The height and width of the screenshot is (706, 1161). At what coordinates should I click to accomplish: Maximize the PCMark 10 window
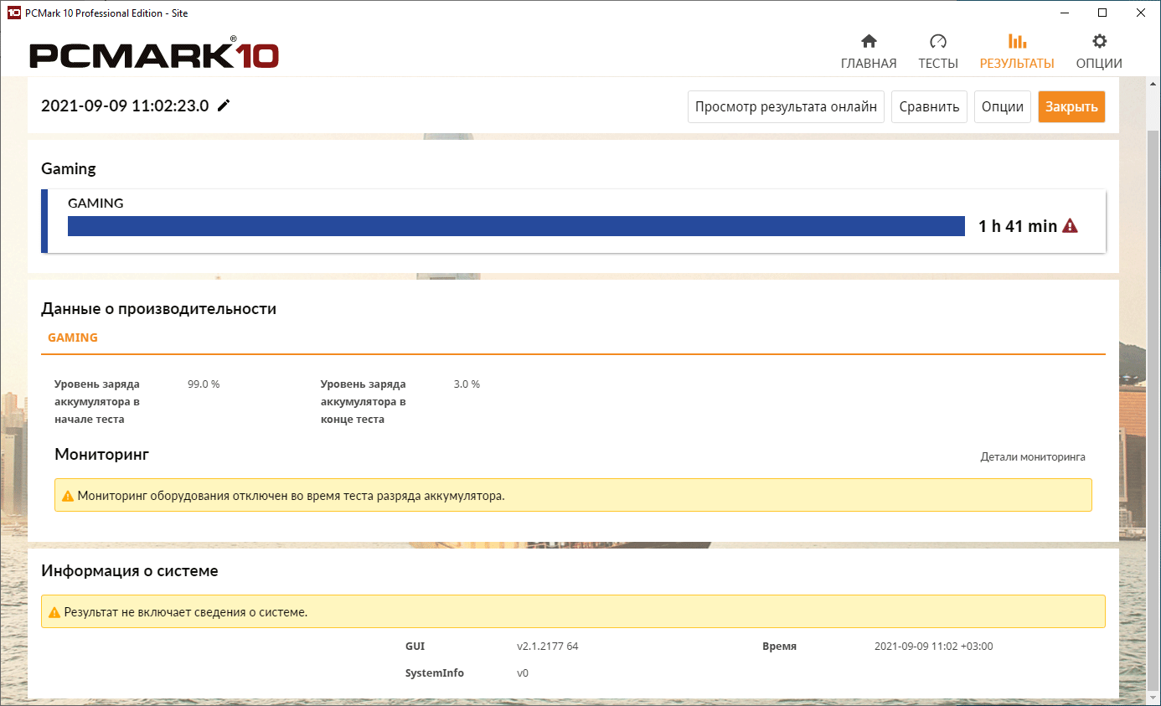click(x=1102, y=13)
